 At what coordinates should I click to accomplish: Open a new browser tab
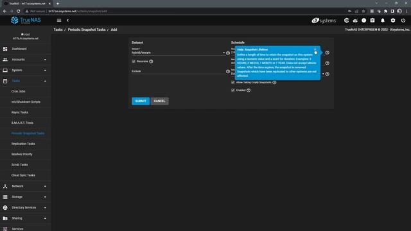click(x=58, y=4)
